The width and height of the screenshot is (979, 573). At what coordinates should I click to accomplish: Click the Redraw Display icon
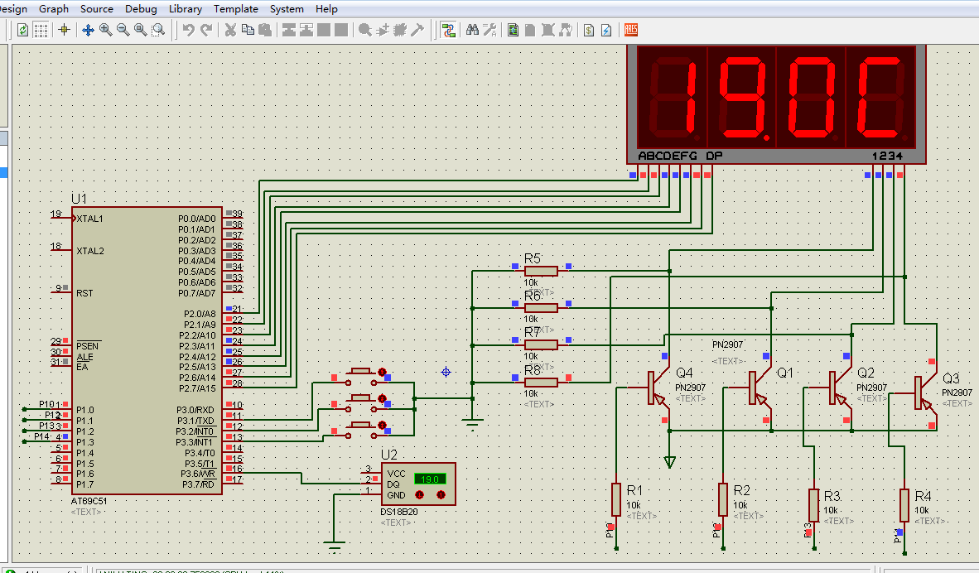click(22, 30)
